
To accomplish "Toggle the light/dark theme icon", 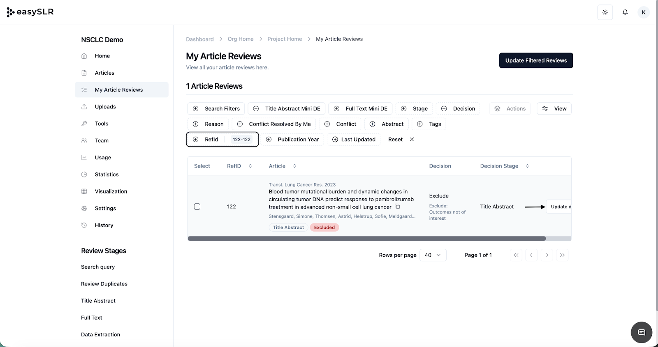I will [605, 12].
